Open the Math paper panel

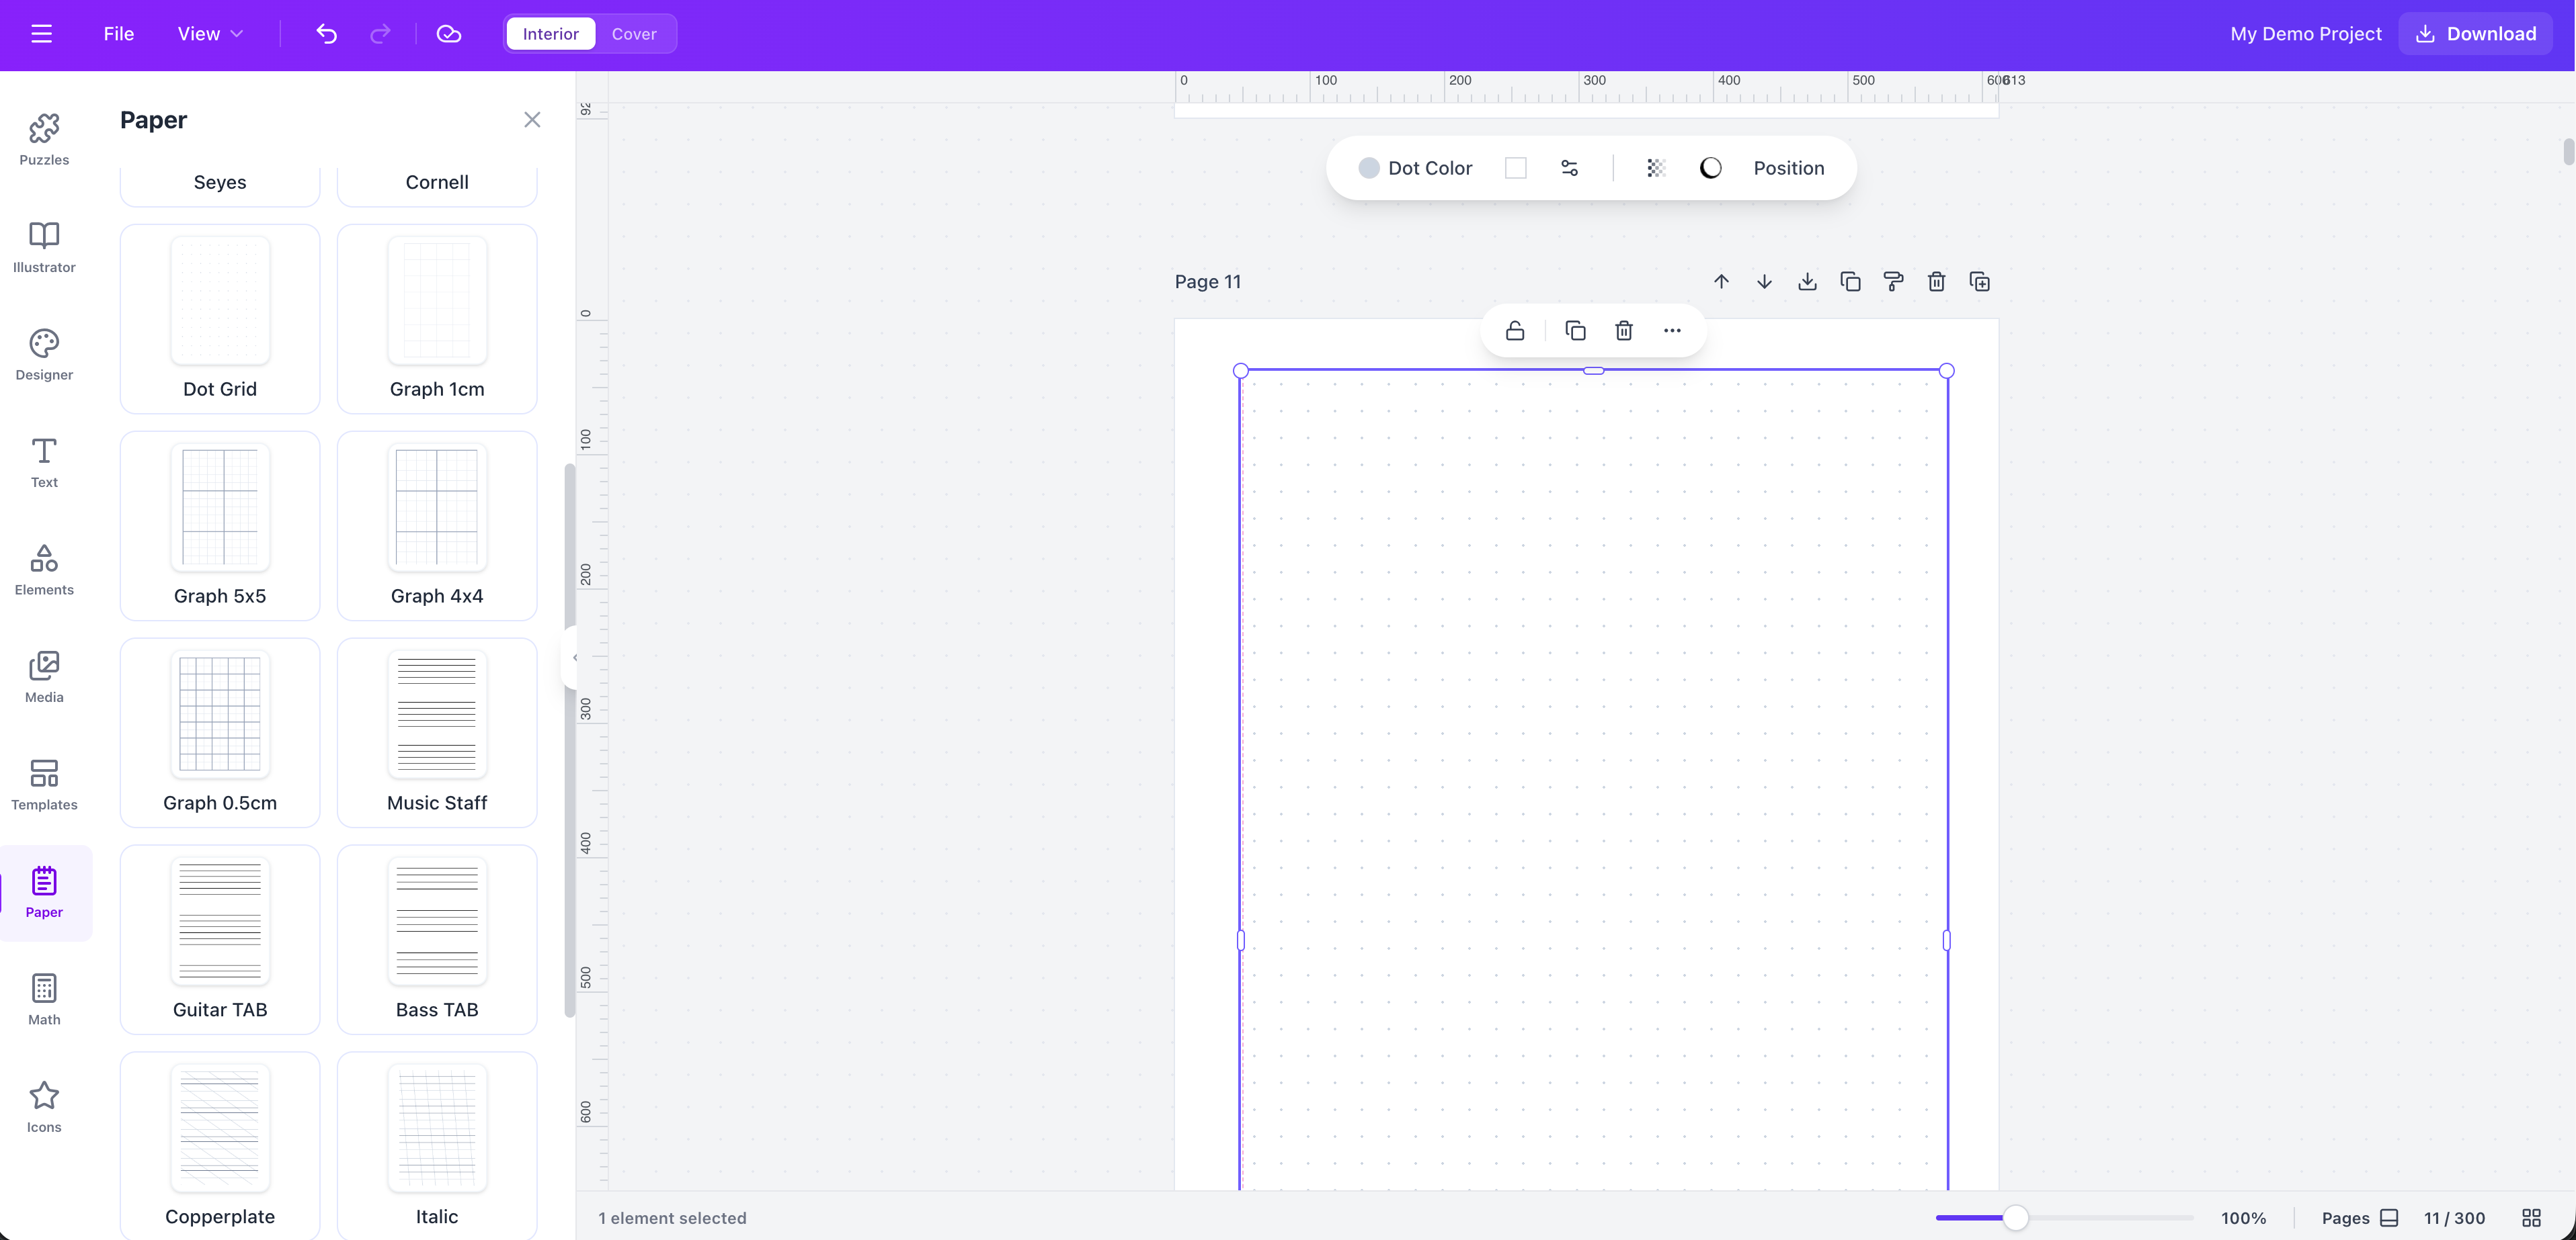coord(44,998)
